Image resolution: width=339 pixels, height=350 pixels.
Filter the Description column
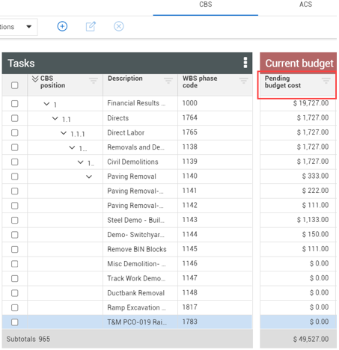pos(168,80)
